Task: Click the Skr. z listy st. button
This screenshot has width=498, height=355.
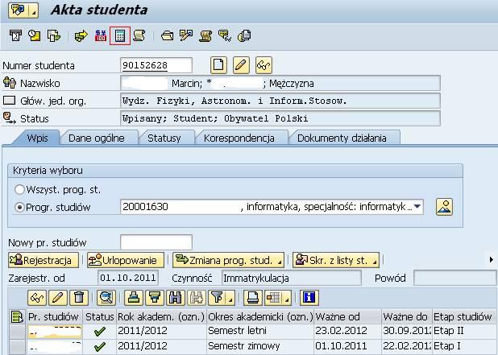Action: (x=336, y=260)
